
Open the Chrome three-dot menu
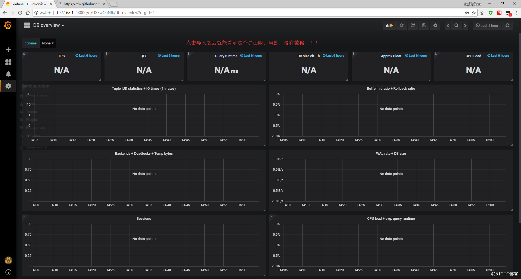516,13
